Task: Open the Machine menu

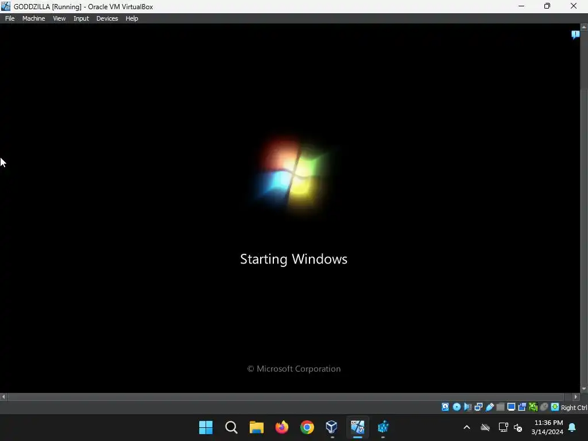Action: click(33, 18)
